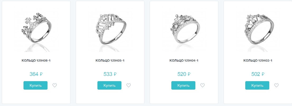
Task: Hit the Купить button for ring 129403-1
Action: pos(257,85)
